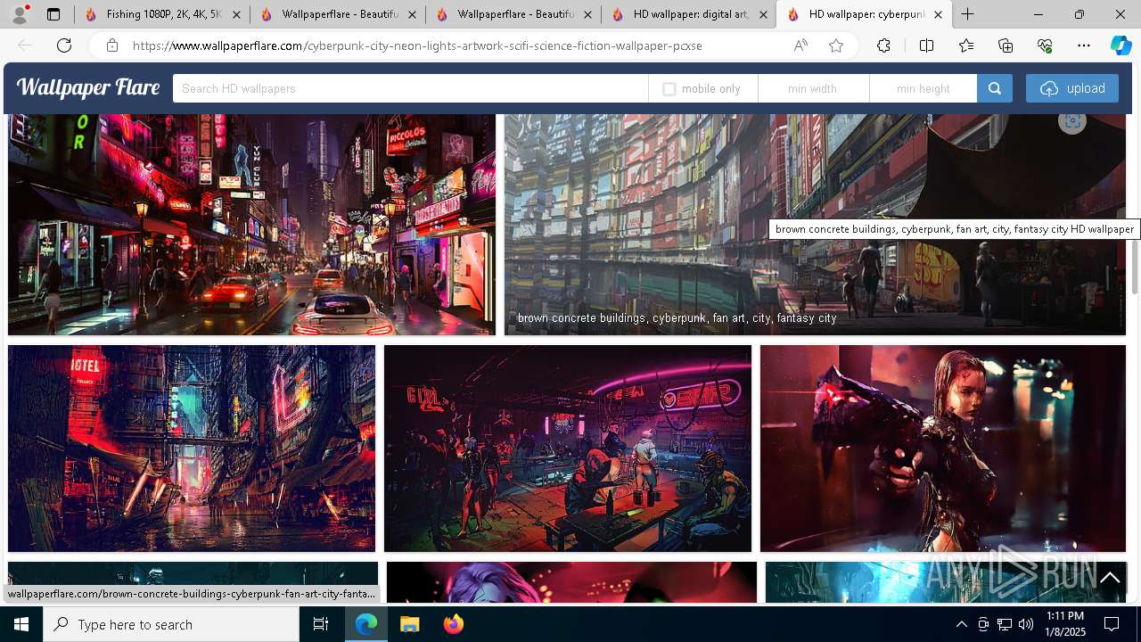Close the Fishing 1080P tab
The image size is (1141, 642).
click(235, 14)
